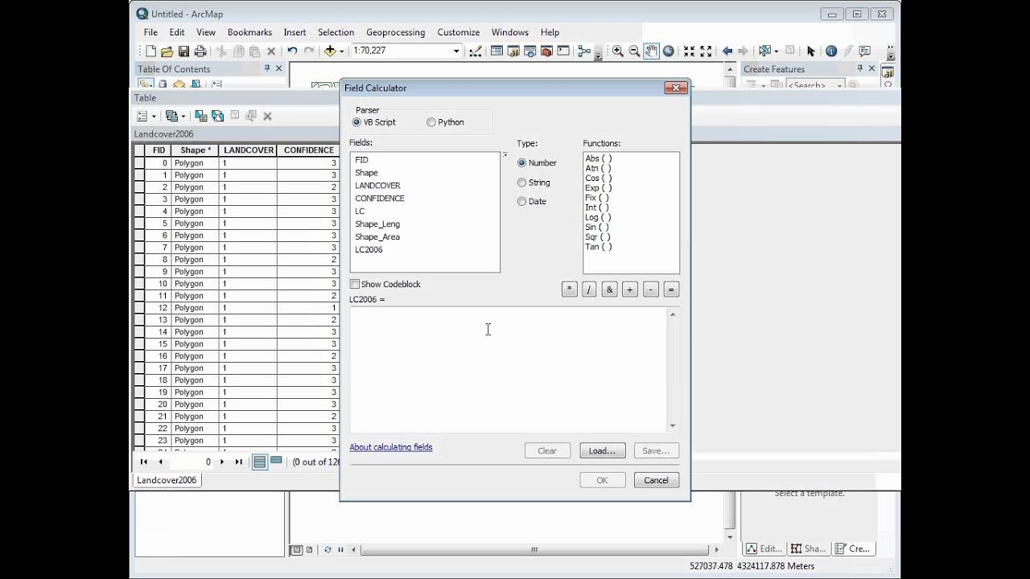1030x579 pixels.
Task: Open the Add Data dropdown arrow
Action: pos(342,51)
